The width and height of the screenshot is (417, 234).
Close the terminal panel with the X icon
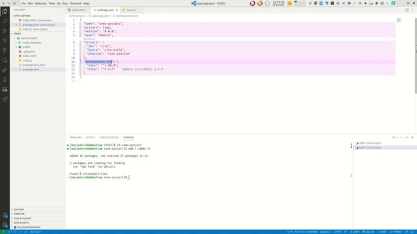point(412,137)
